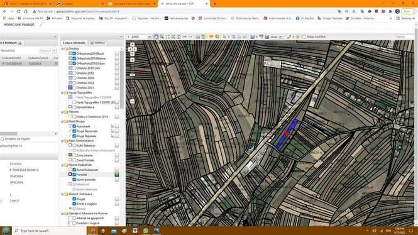The width and height of the screenshot is (418, 235).
Task: Switch to the Ndihma tab
Action: (97, 43)
